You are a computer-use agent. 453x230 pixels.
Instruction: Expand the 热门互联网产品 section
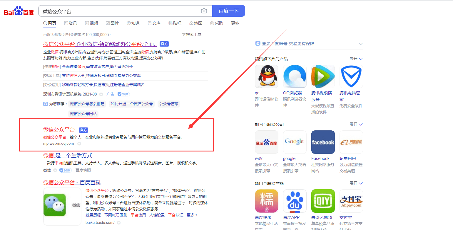tap(356, 183)
